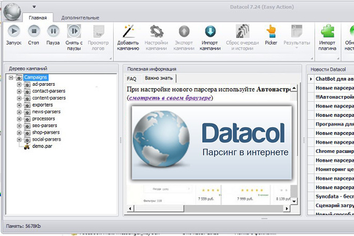
Task: Stop the campaign with Стоп
Action: coord(34,35)
